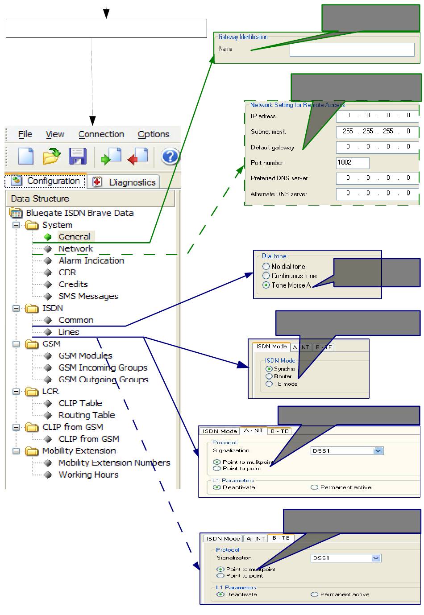Viewport: 424px width, 615px height.
Task: Click the GSM folder icon in tree
Action: point(32,344)
